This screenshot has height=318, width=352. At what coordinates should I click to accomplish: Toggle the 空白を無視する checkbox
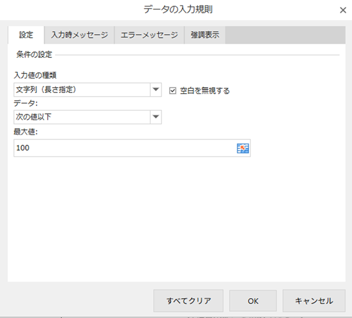click(173, 90)
